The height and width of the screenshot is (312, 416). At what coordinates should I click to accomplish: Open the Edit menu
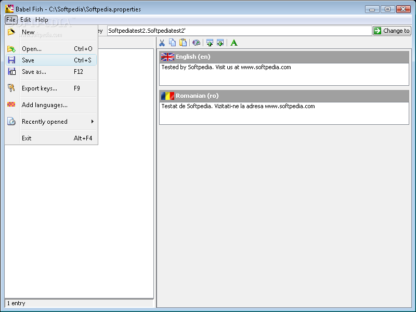(x=25, y=20)
